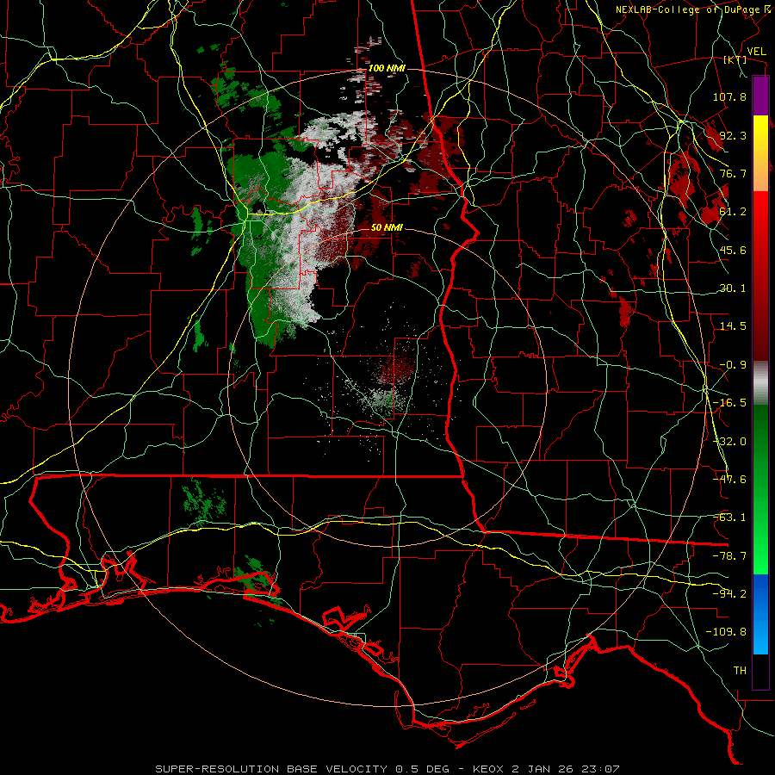Click the purple segment of velocity color bar
The image size is (775, 775).
[x=760, y=96]
